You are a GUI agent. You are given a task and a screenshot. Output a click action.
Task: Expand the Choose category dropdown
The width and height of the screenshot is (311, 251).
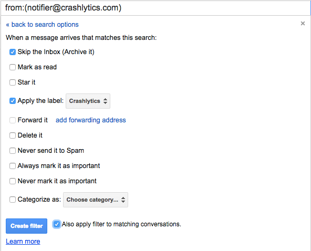(x=96, y=200)
